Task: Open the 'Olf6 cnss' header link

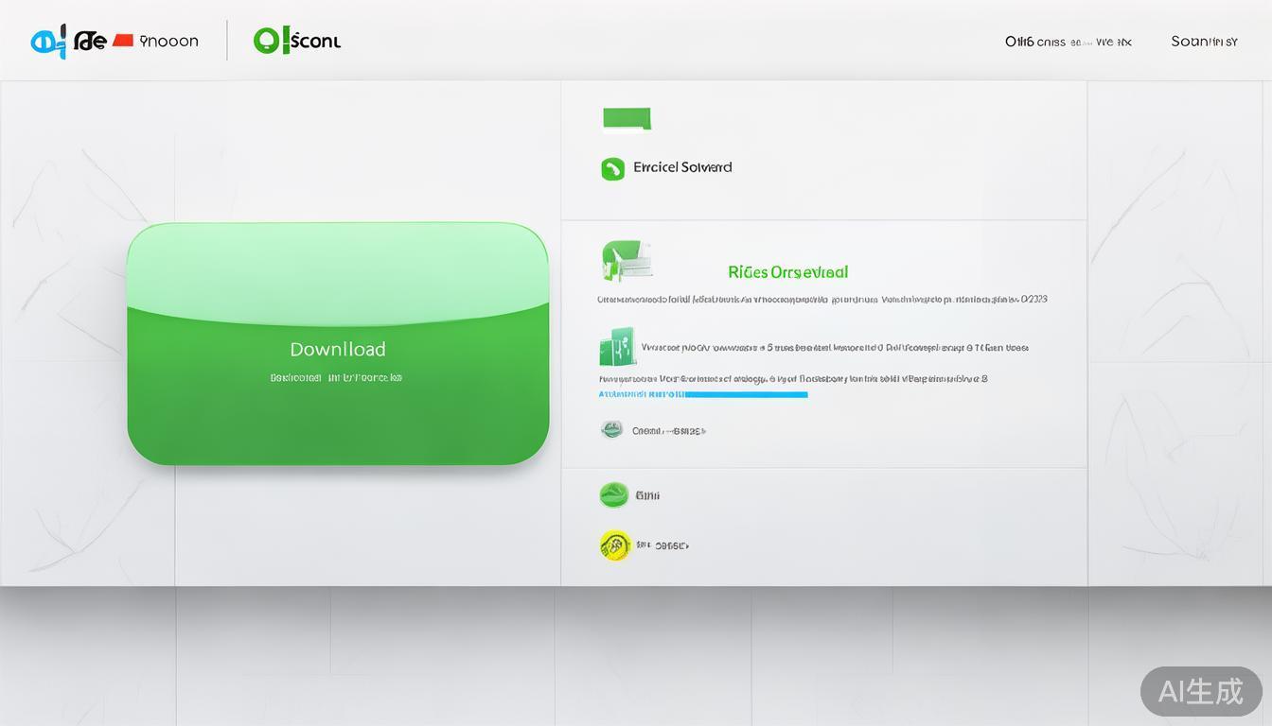Action: [x=1034, y=42]
